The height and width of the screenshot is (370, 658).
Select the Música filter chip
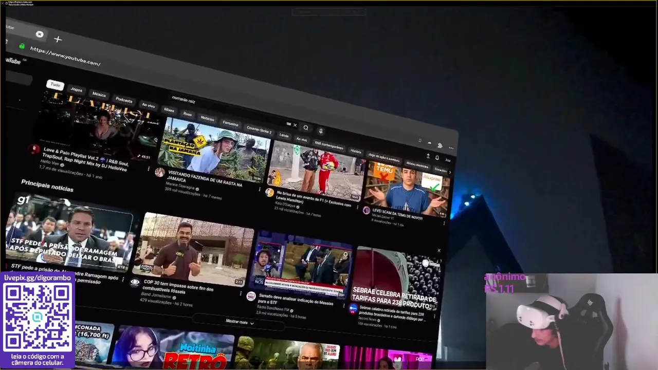[x=99, y=95]
